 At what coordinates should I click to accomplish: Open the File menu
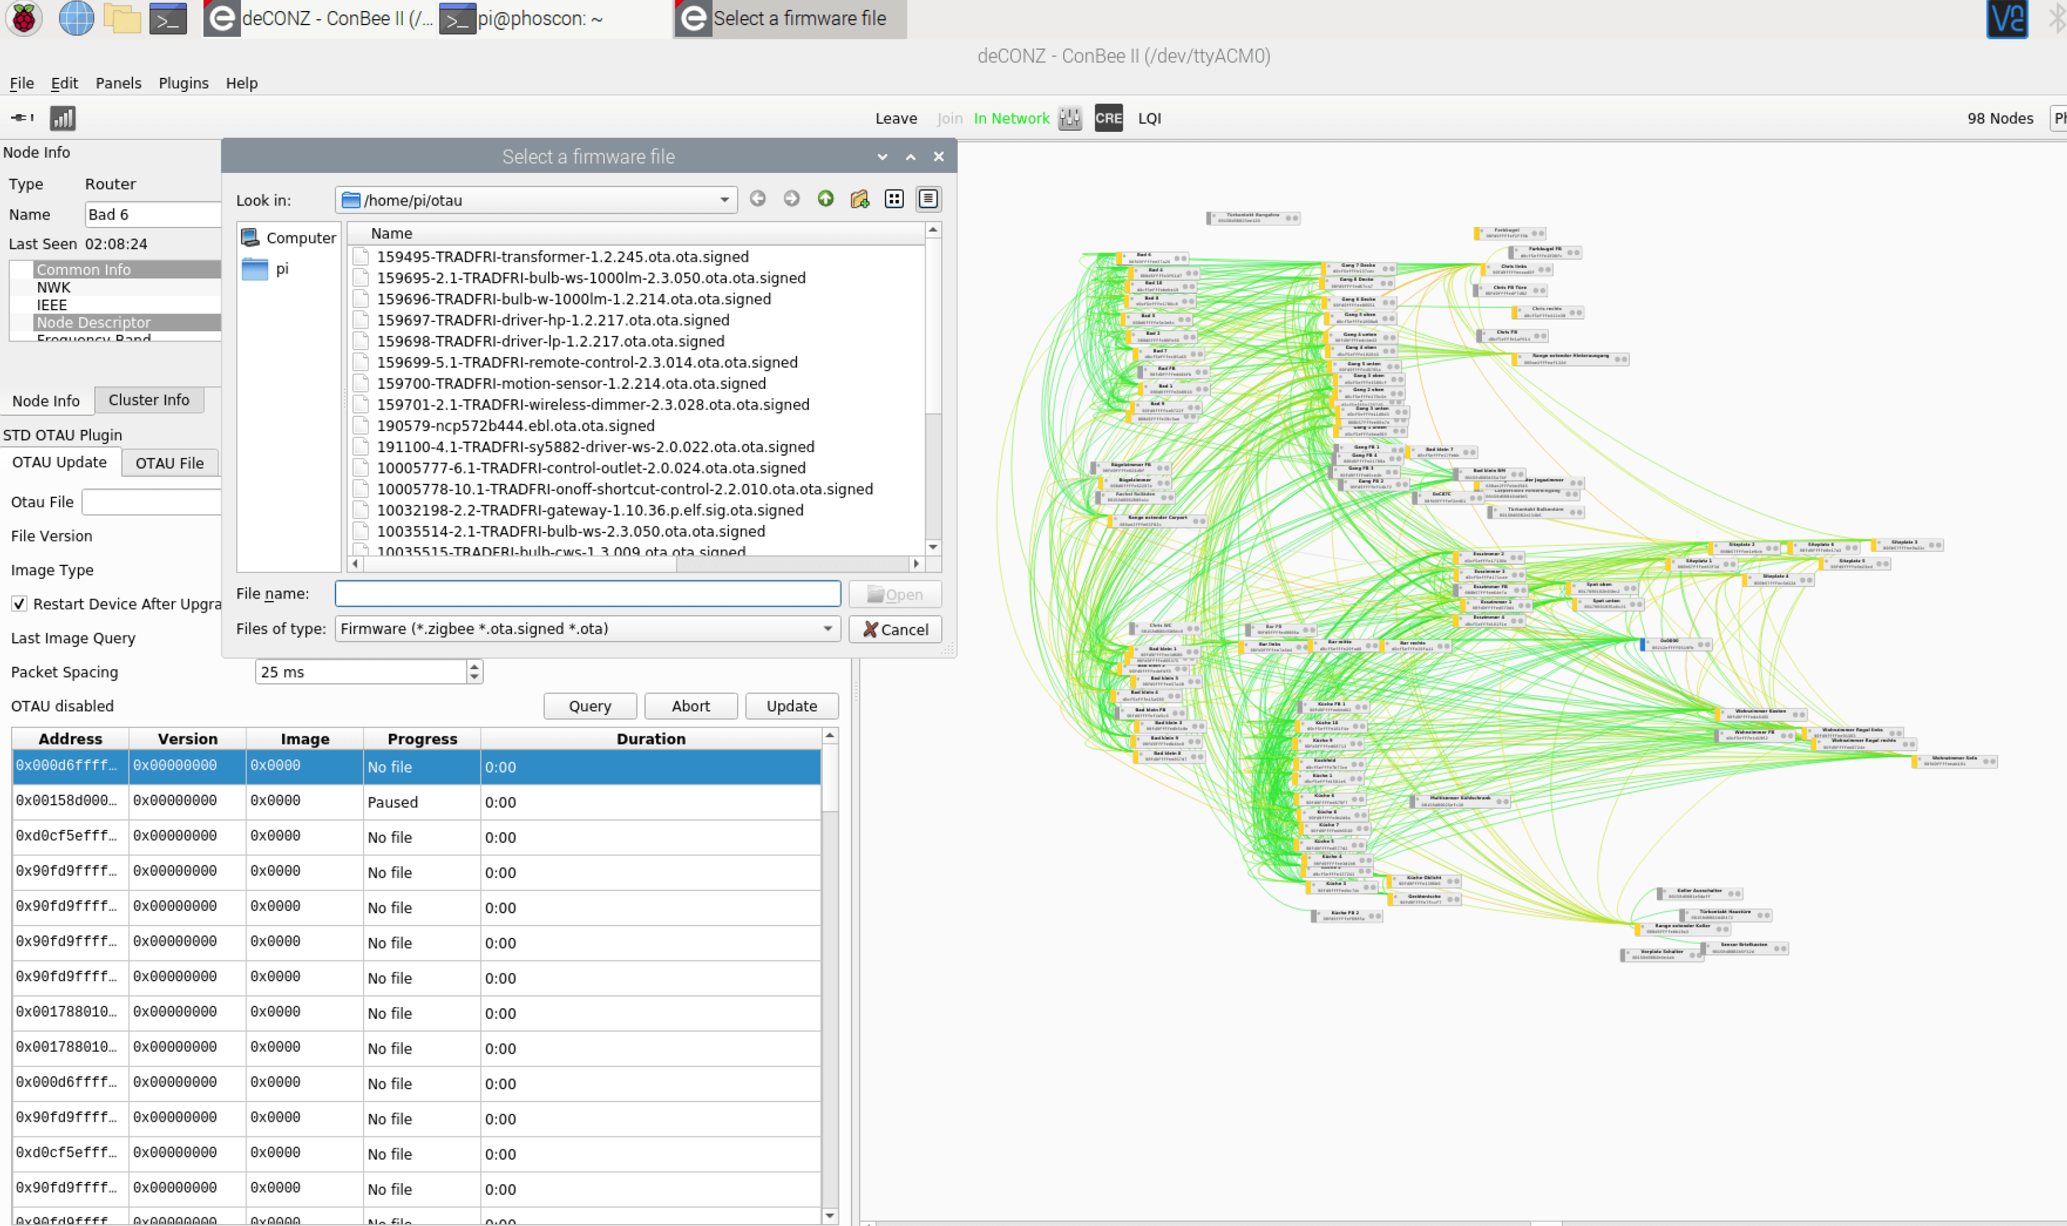click(x=21, y=83)
